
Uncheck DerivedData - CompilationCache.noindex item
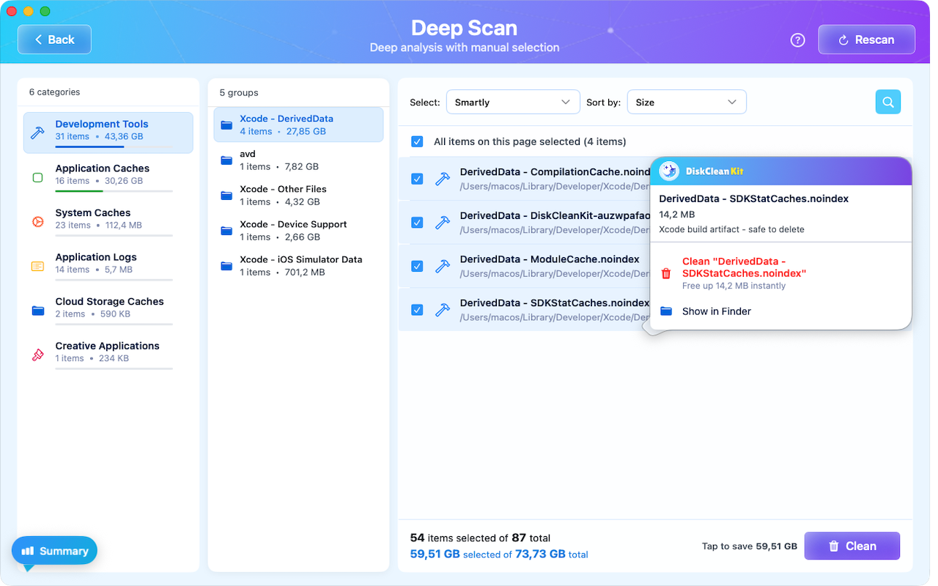pos(417,179)
